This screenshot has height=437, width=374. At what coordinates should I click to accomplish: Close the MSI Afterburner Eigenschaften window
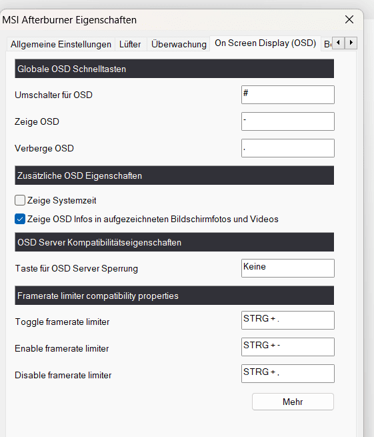click(x=349, y=19)
